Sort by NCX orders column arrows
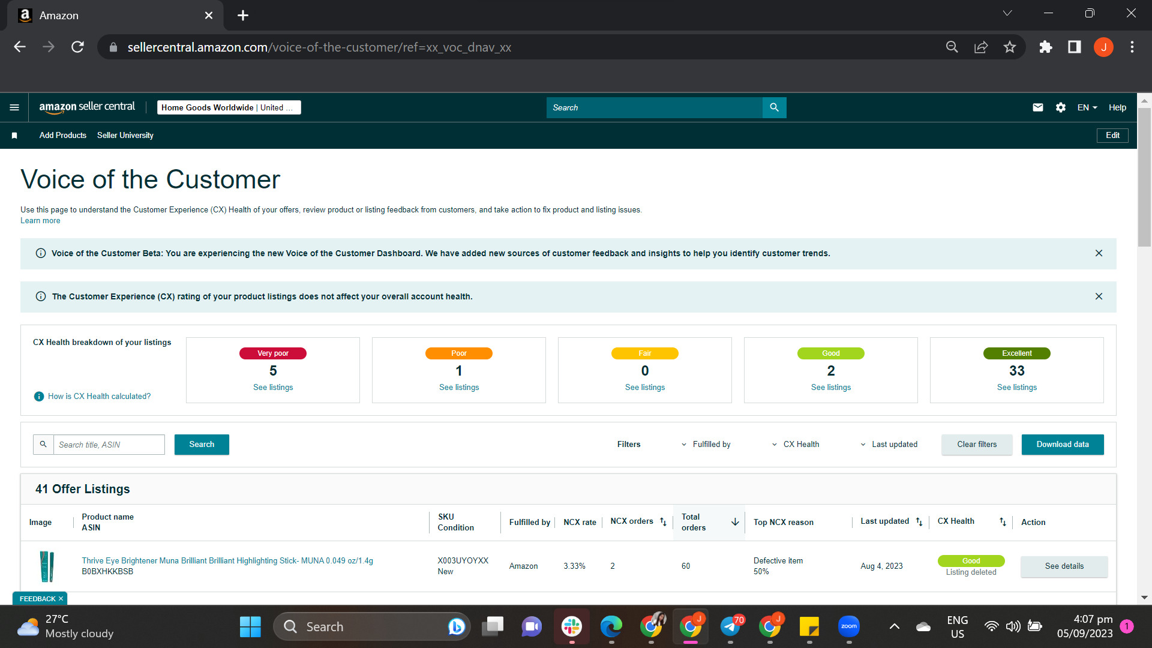 663,522
